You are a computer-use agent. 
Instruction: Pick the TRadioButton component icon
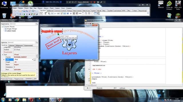tap(71, 14)
